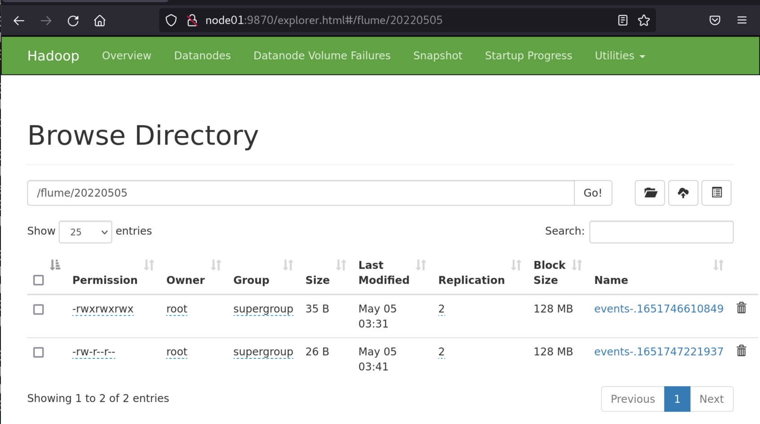Viewport: 760px width, 424px height.
Task: Click the 26 B size cell
Action: pos(317,352)
